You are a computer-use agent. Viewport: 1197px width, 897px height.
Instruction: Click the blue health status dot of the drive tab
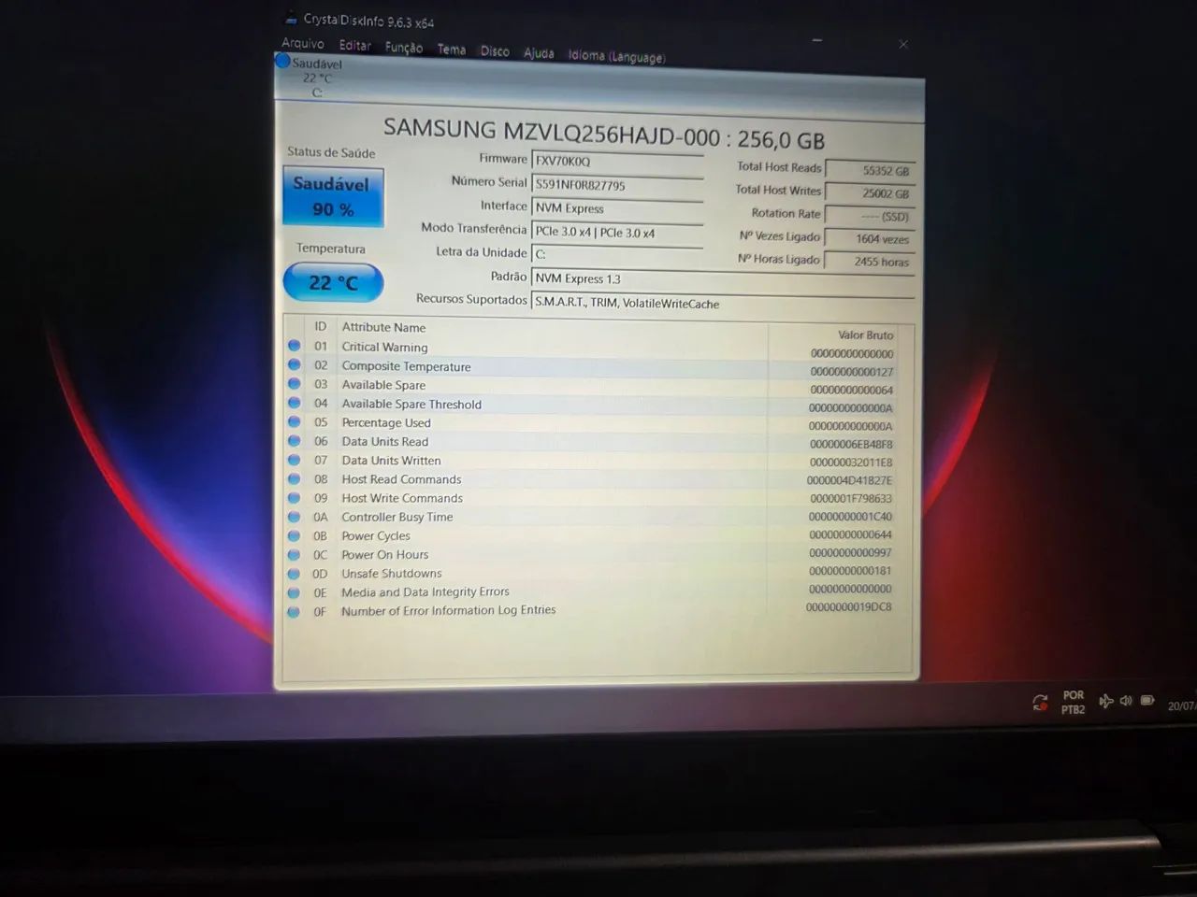tap(282, 61)
